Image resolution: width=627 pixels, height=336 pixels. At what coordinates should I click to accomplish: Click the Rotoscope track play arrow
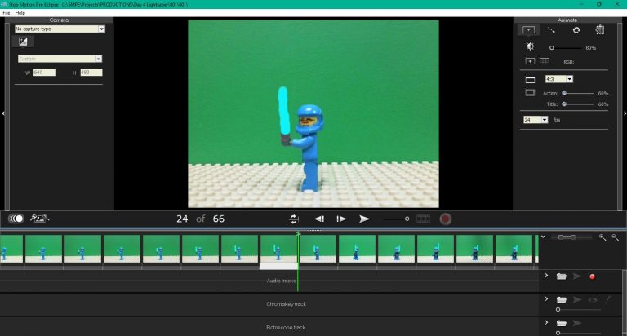(x=577, y=323)
